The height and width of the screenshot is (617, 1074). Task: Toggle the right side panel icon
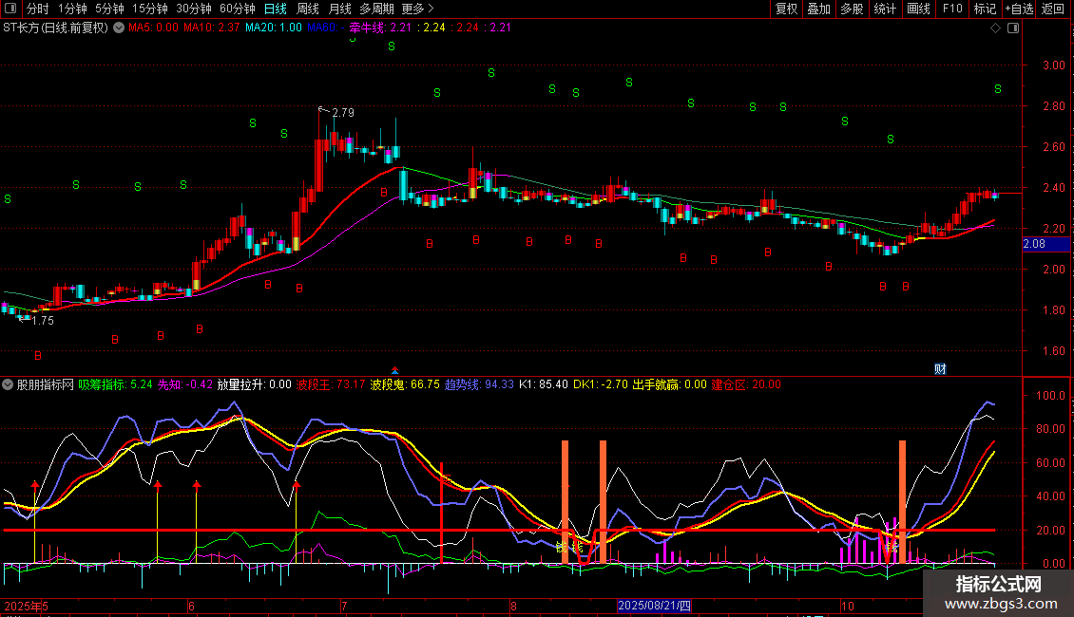click(1013, 28)
